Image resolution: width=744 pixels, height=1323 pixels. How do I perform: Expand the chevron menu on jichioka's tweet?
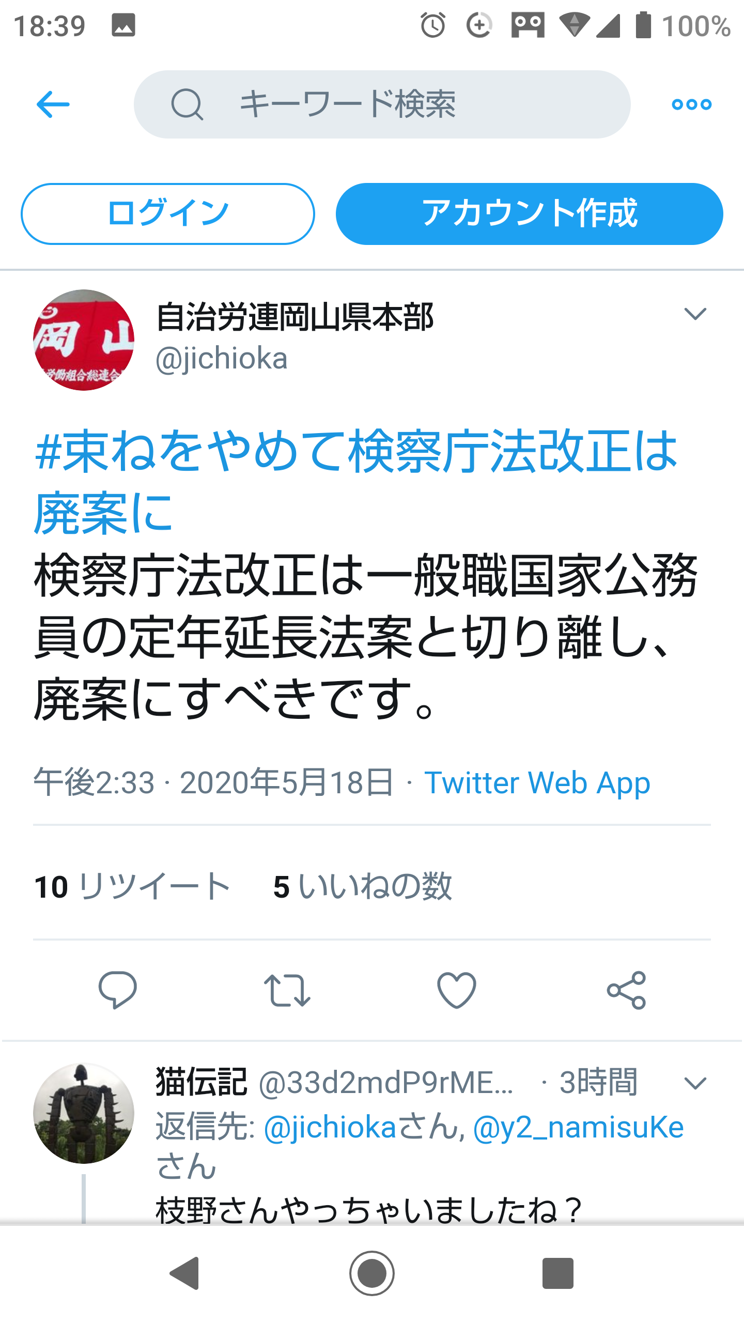click(695, 314)
